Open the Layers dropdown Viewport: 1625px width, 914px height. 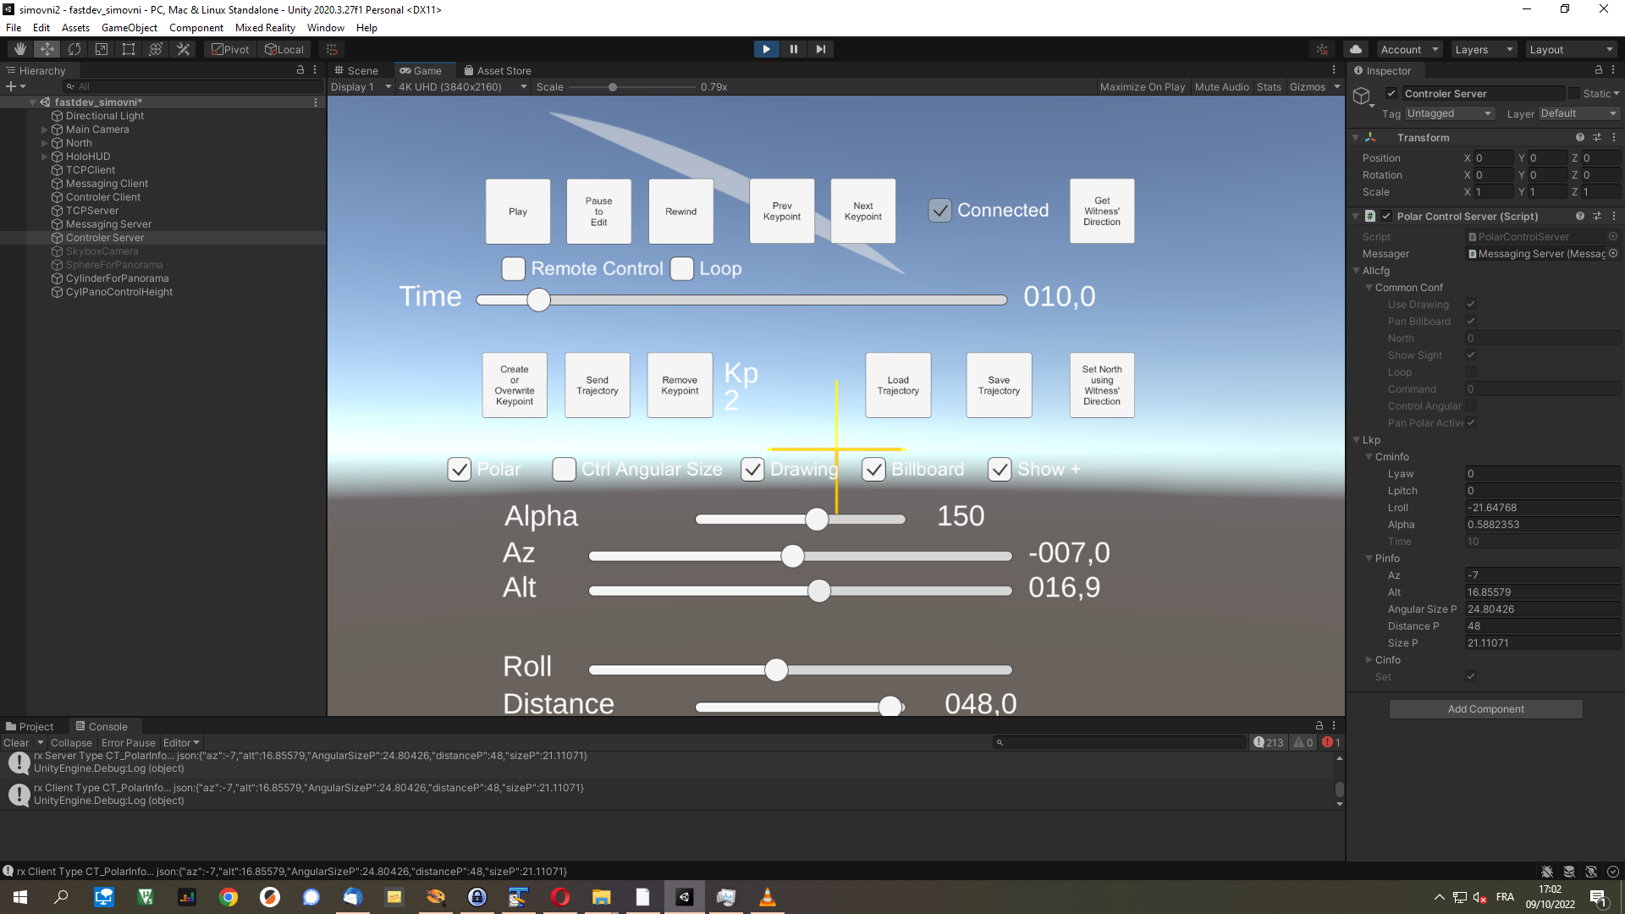pos(1483,49)
